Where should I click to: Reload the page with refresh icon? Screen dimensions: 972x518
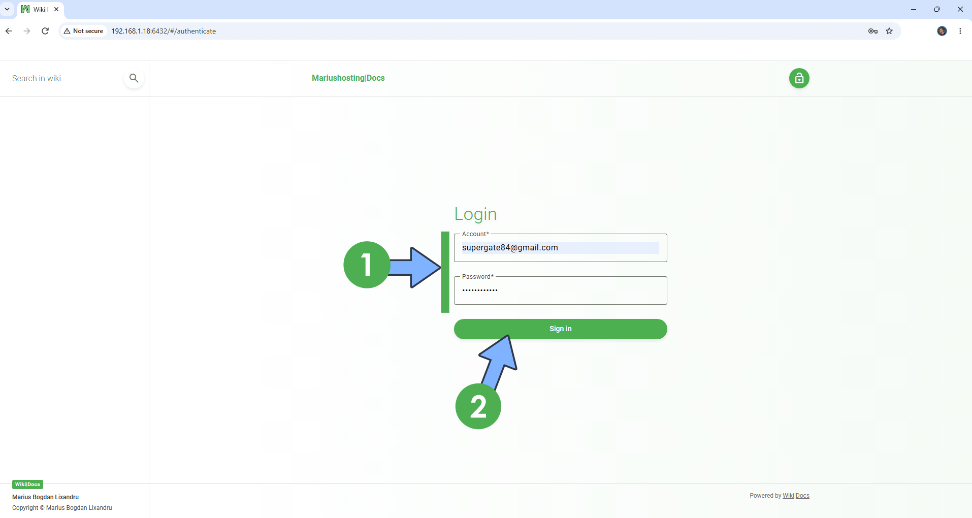pyautogui.click(x=45, y=31)
